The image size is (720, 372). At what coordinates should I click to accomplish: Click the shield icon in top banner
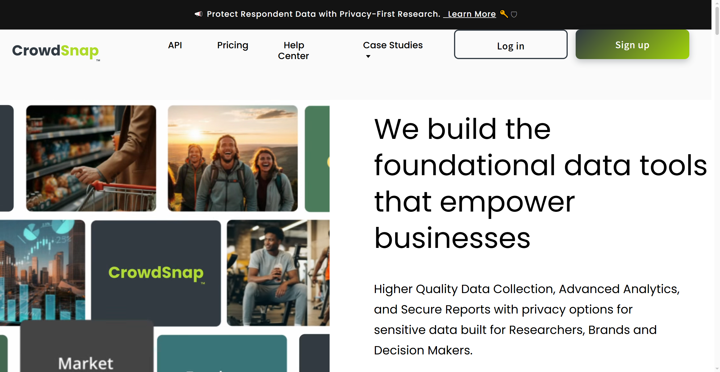(x=514, y=14)
